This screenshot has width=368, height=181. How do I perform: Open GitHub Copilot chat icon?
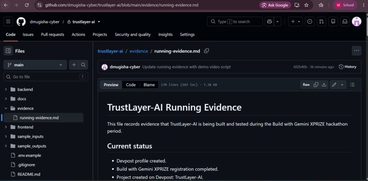click(269, 21)
